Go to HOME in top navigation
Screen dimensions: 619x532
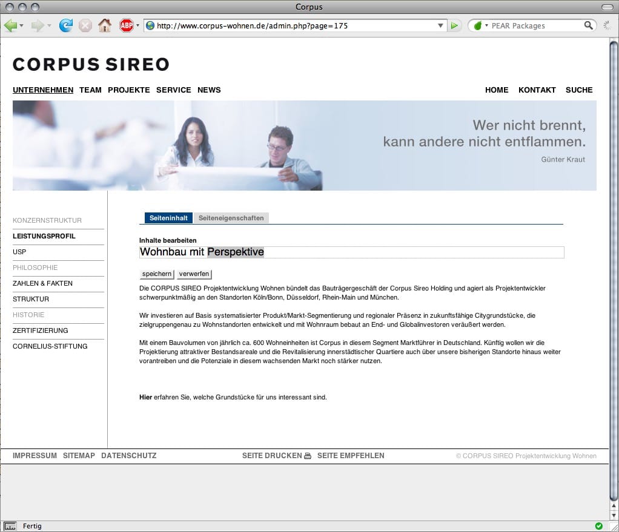point(497,90)
